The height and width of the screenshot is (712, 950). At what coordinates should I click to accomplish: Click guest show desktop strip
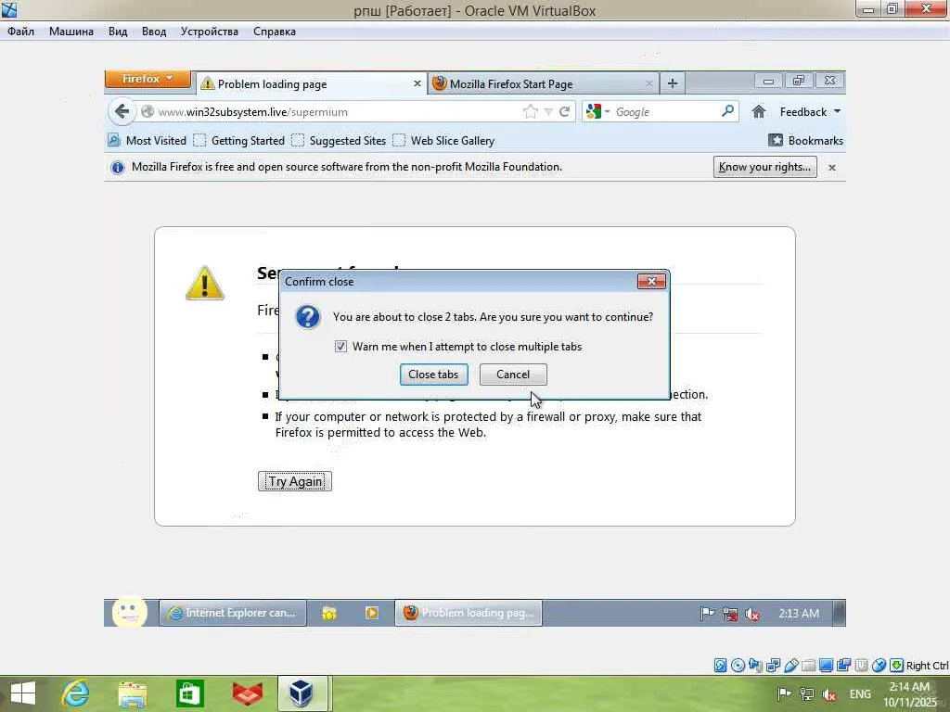coord(839,613)
